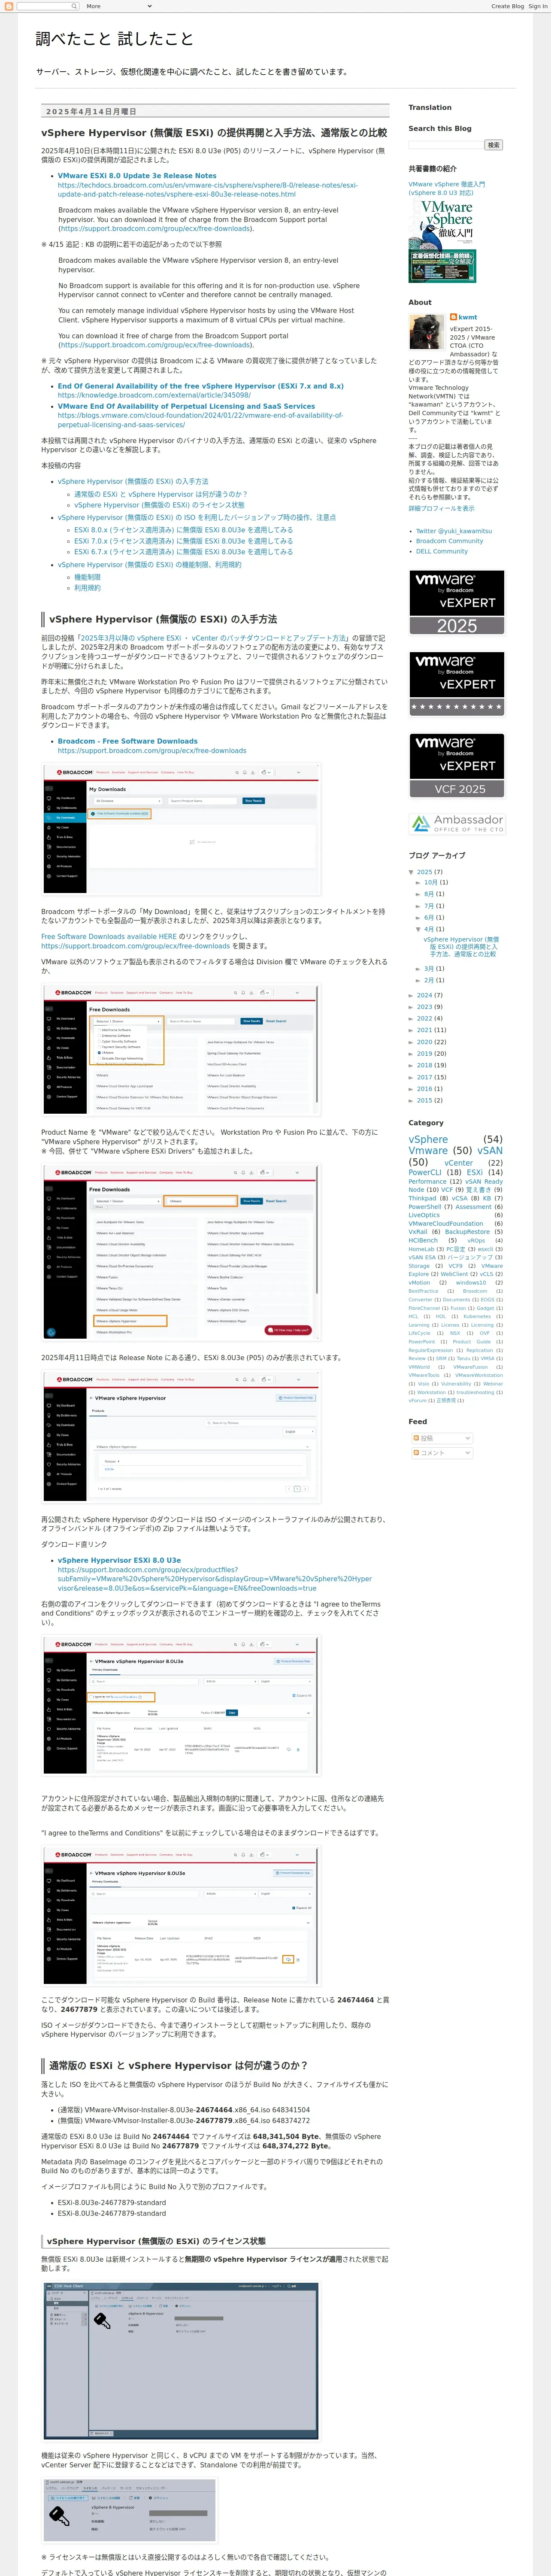Expand the 2020 archive arrow

coord(411,1042)
